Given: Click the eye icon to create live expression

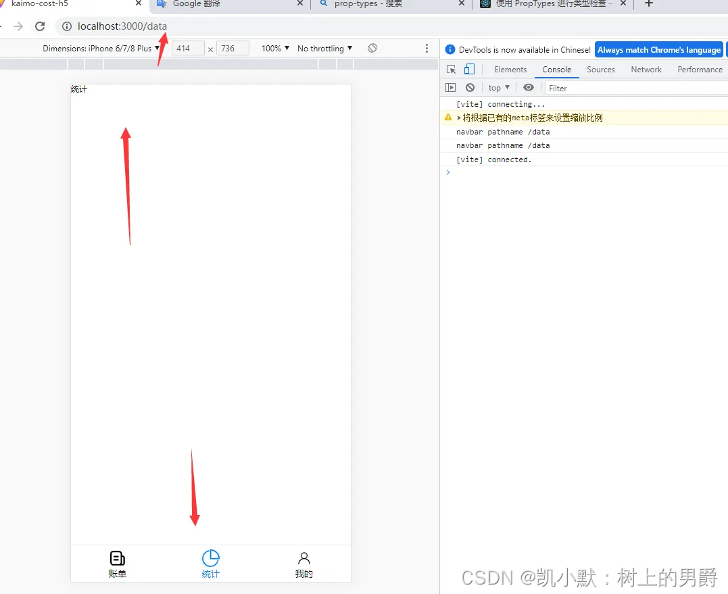Looking at the screenshot, I should click(528, 87).
